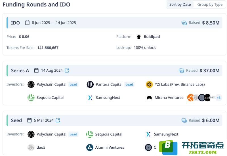The image size is (227, 156).
Task: Click the Pantera Capital logo icon
Action: click(x=90, y=84)
